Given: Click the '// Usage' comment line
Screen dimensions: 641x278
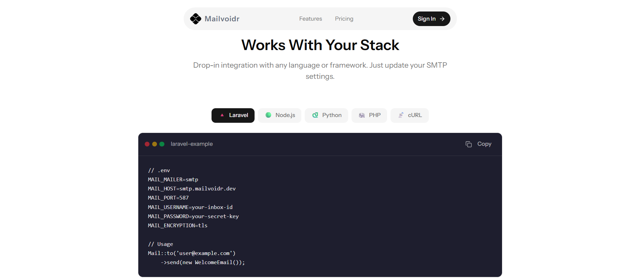Looking at the screenshot, I should 160,244.
